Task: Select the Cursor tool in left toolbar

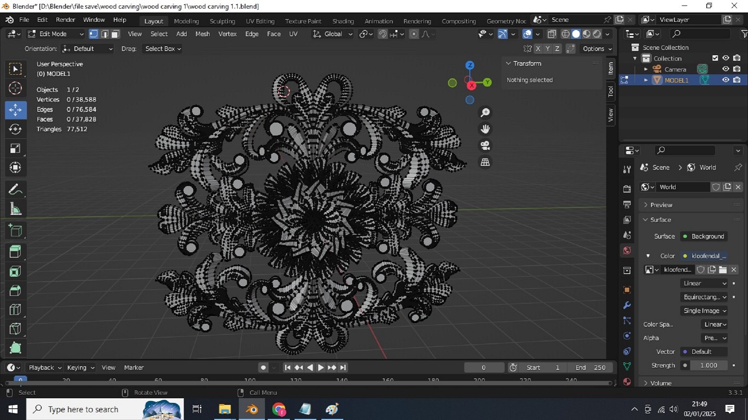Action: 15,88
